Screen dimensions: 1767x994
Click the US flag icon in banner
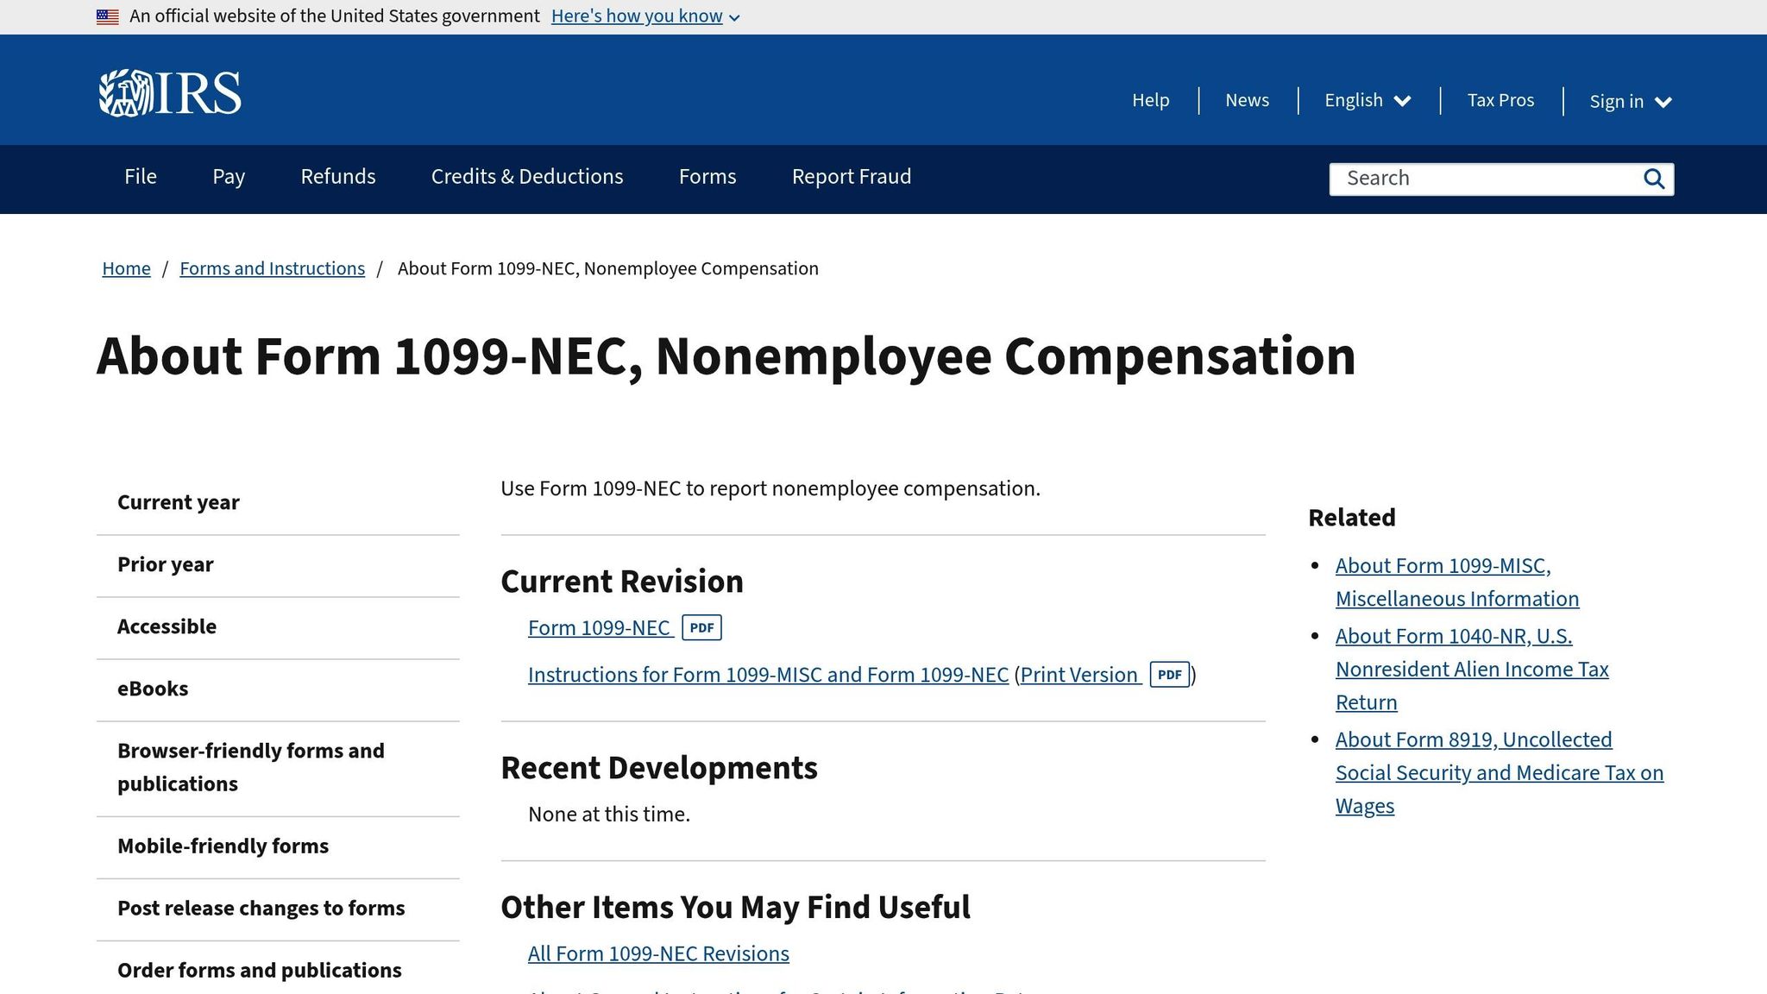[108, 16]
